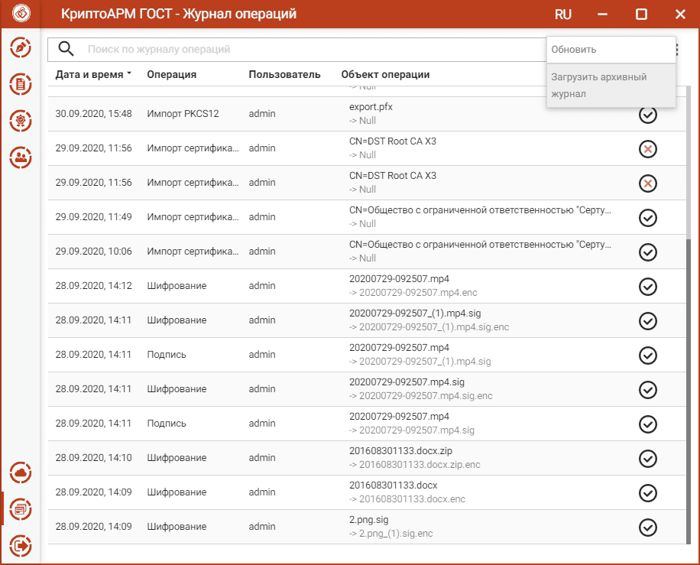
Task: Open the cloud services sidebar icon
Action: (21, 472)
